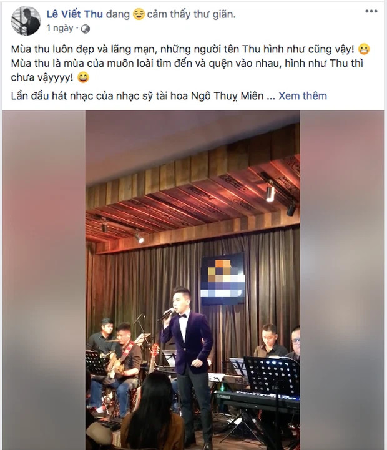Open the three-dot post options menu
Screen dimensions: 387x450
(371, 11)
